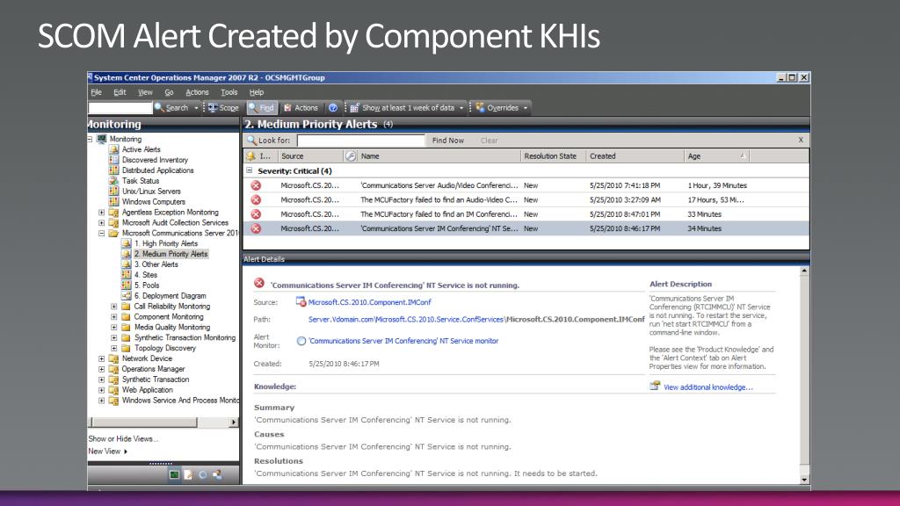Open the Tools menu
This screenshot has height=506, width=900.
(229, 92)
